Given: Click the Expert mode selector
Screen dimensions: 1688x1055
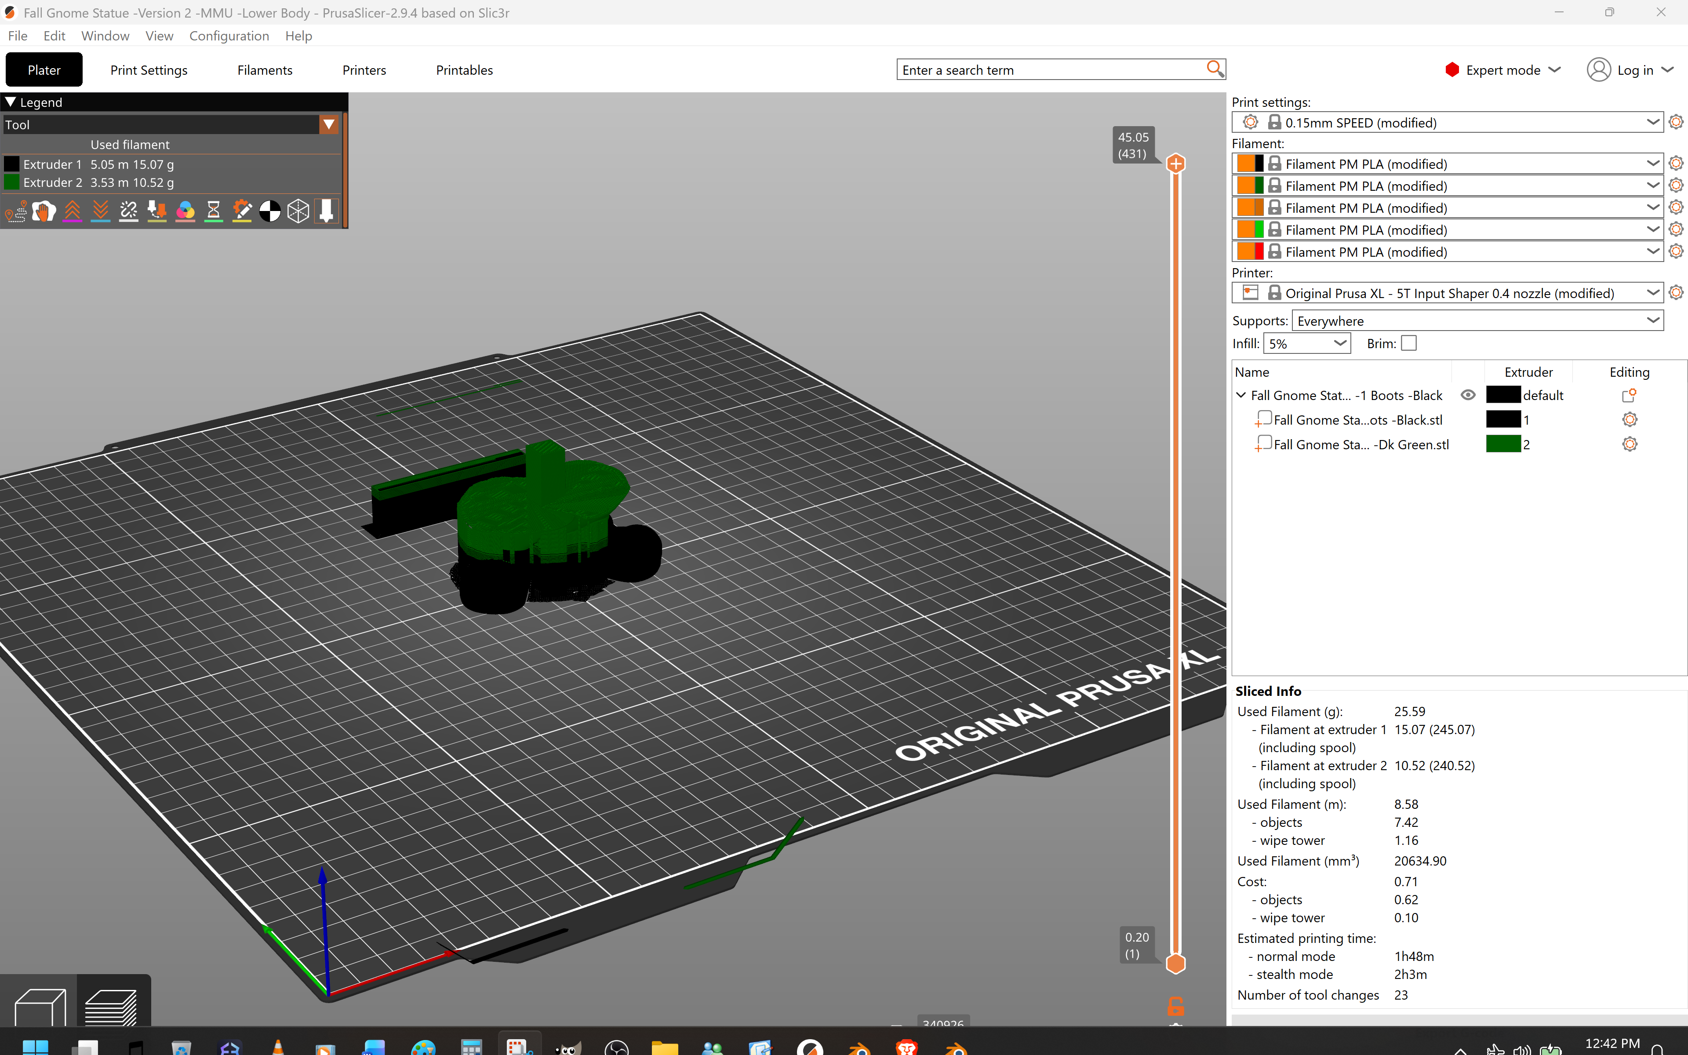Looking at the screenshot, I should pyautogui.click(x=1502, y=70).
